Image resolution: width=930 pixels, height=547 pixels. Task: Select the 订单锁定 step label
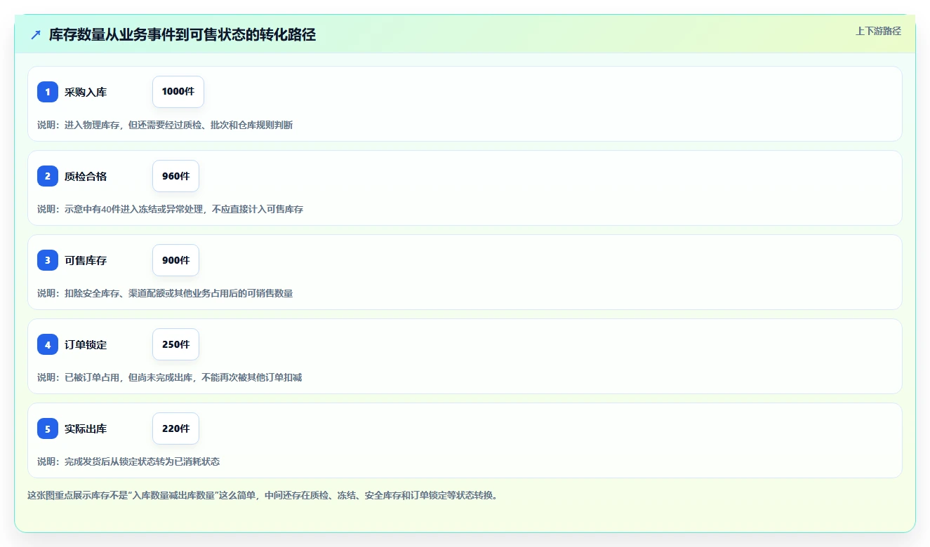point(86,344)
